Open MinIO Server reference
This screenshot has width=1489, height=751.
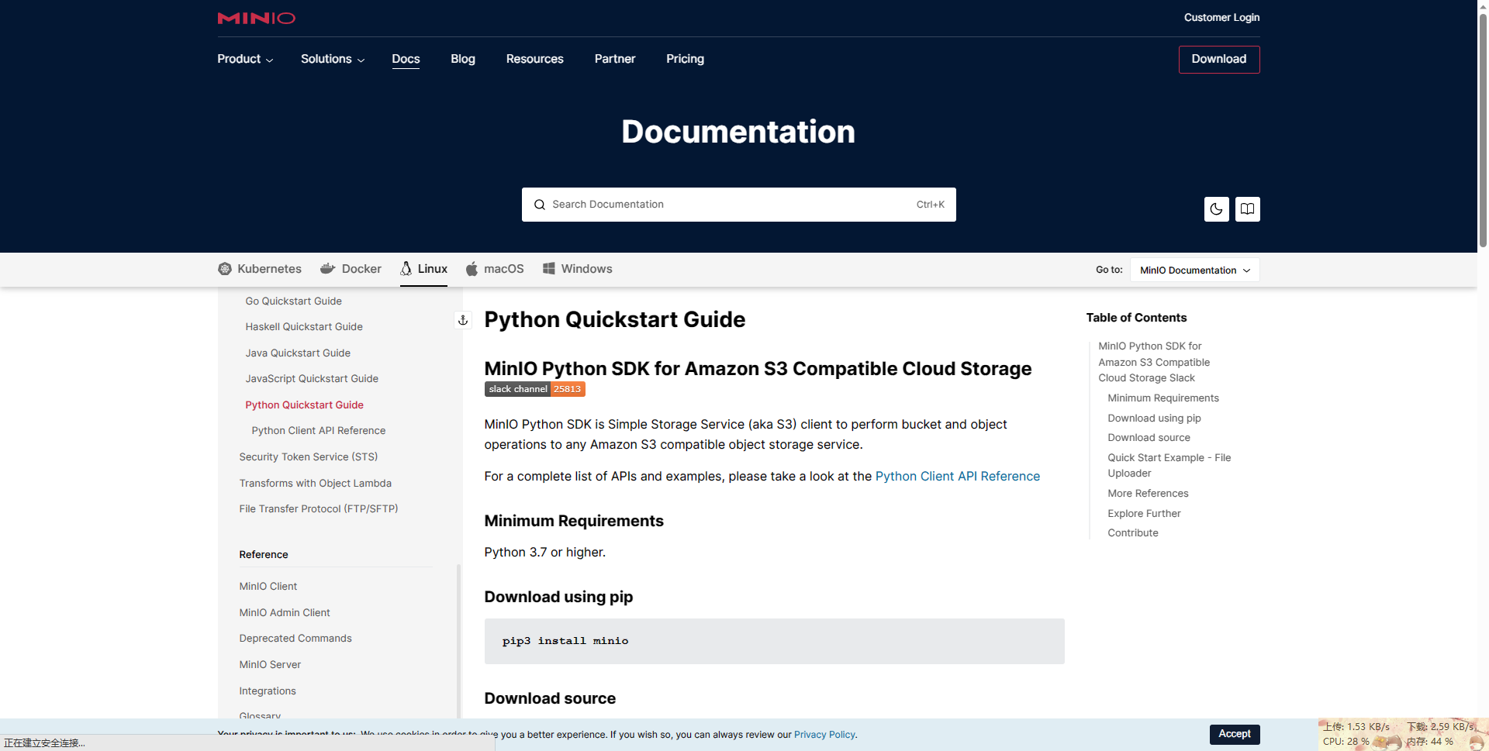270,665
